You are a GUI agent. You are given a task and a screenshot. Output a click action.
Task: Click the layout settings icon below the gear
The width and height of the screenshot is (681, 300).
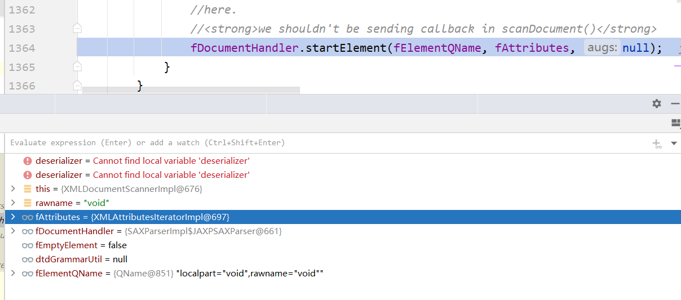pos(676,123)
